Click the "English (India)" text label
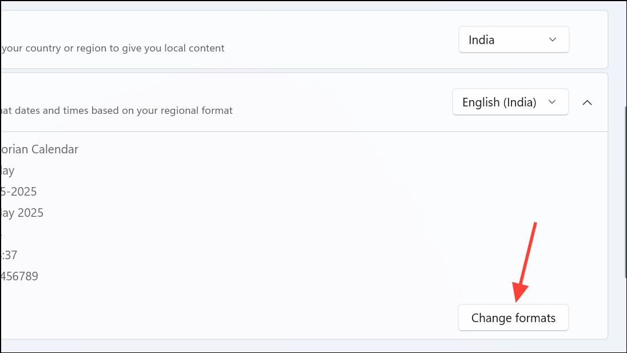The height and width of the screenshot is (353, 627). 499,102
